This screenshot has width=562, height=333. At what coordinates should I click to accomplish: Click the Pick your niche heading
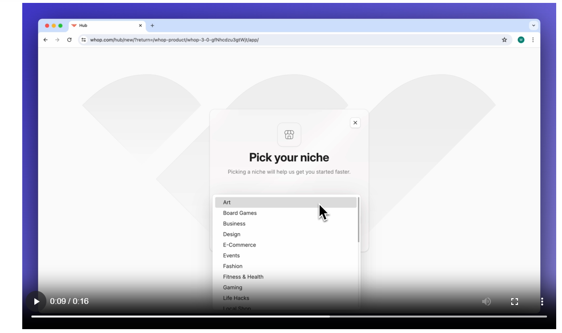tap(289, 157)
